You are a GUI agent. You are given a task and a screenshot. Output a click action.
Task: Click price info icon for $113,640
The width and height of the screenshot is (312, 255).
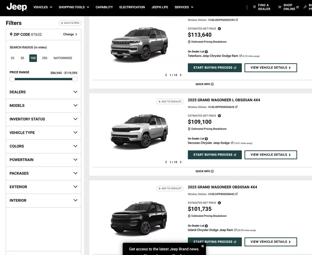[219, 29]
